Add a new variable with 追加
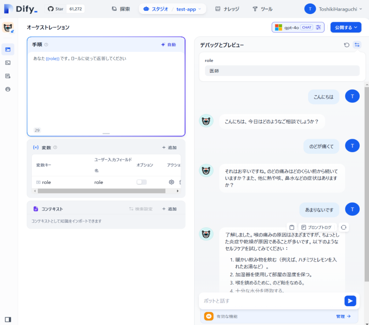The image size is (369, 325). [x=169, y=148]
